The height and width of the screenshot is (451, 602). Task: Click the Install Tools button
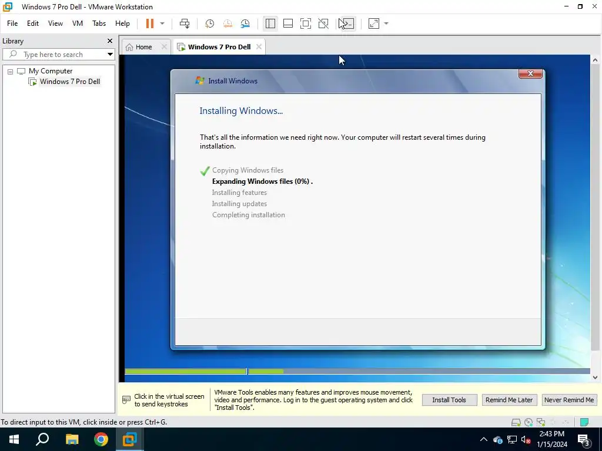coord(449,400)
